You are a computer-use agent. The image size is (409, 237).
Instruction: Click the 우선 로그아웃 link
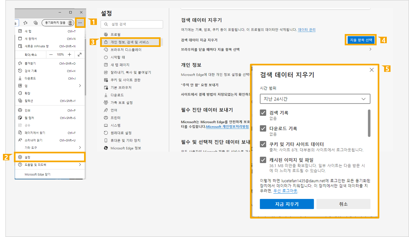click(285, 191)
